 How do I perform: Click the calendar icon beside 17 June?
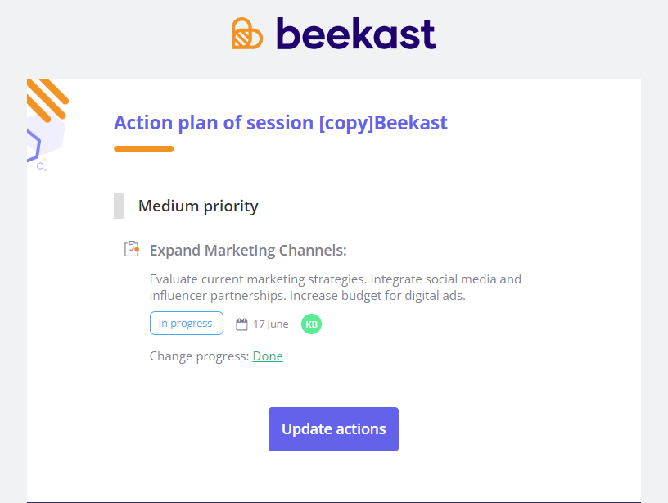tap(241, 324)
